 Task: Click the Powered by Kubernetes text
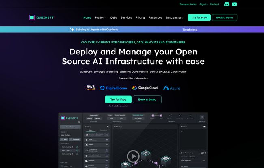click(133, 78)
